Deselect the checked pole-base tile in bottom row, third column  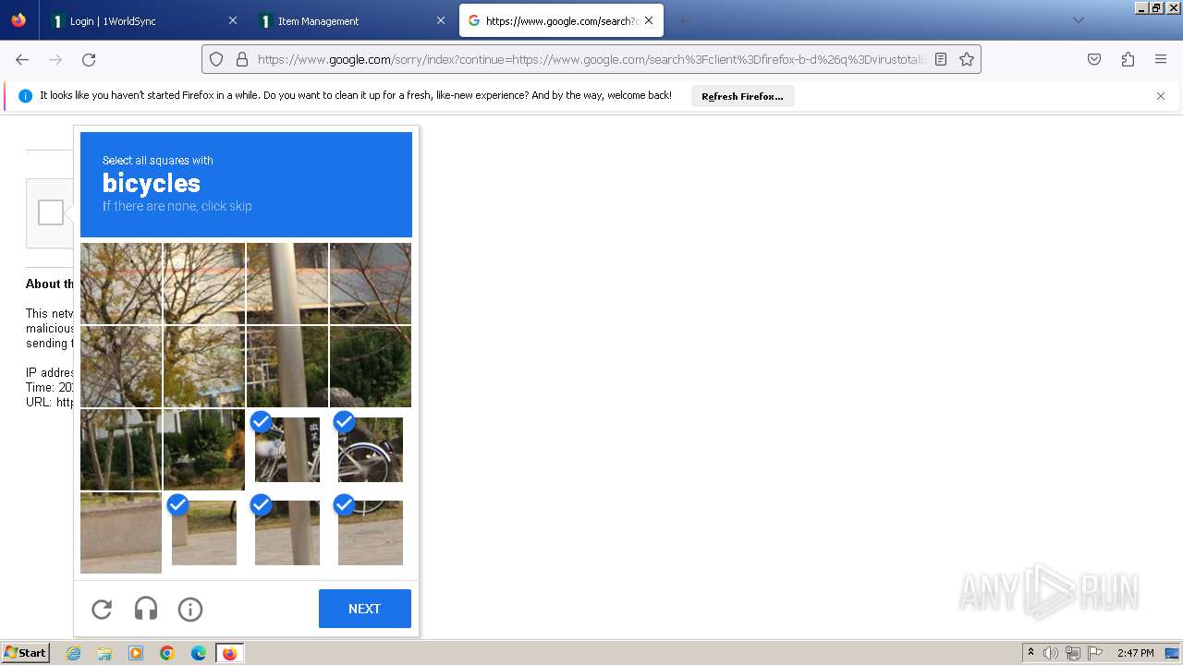click(x=287, y=533)
